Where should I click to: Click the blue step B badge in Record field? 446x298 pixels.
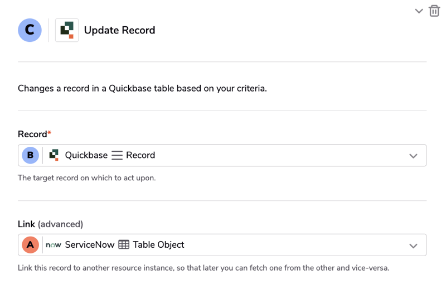click(x=31, y=155)
